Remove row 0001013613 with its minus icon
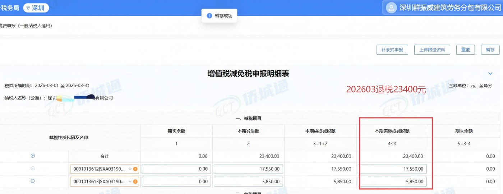Viewport: 503px width, 194px height. click(33, 181)
